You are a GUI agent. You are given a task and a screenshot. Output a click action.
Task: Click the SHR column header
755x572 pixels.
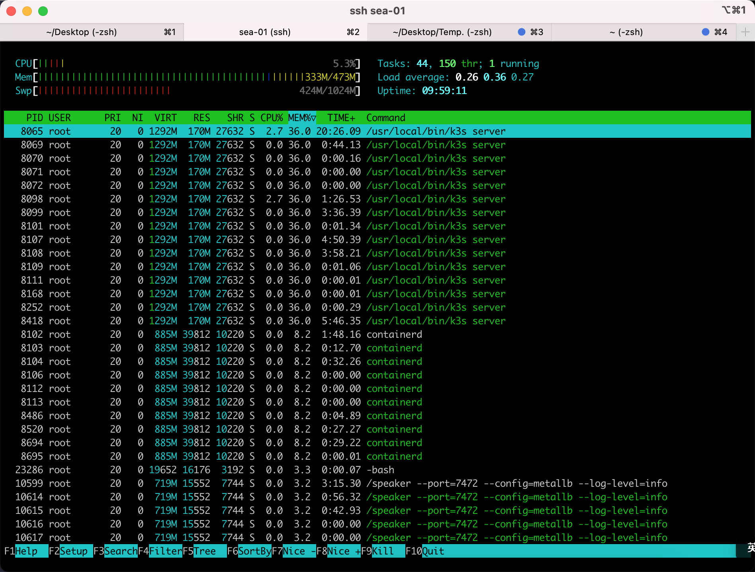point(235,118)
